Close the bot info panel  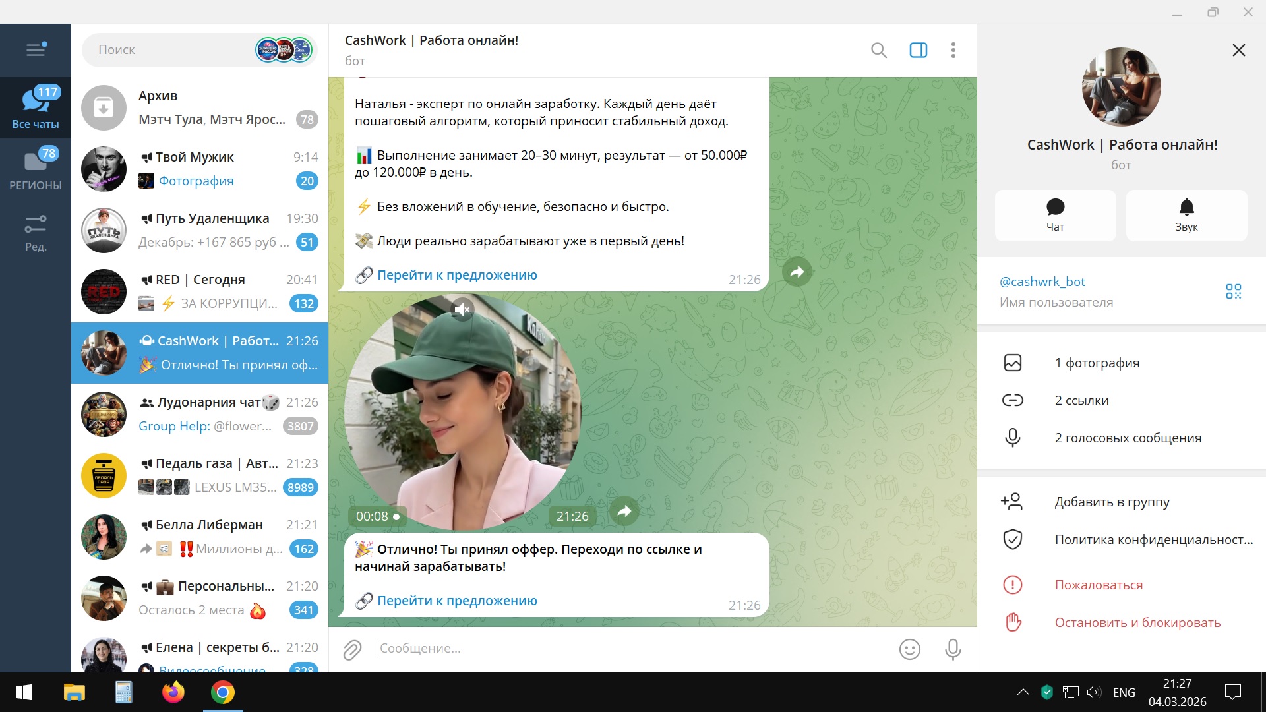click(x=1238, y=50)
